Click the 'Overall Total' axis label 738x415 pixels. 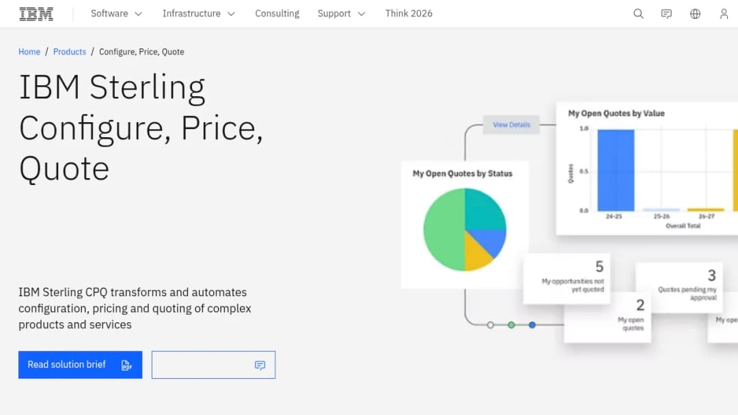click(x=683, y=226)
